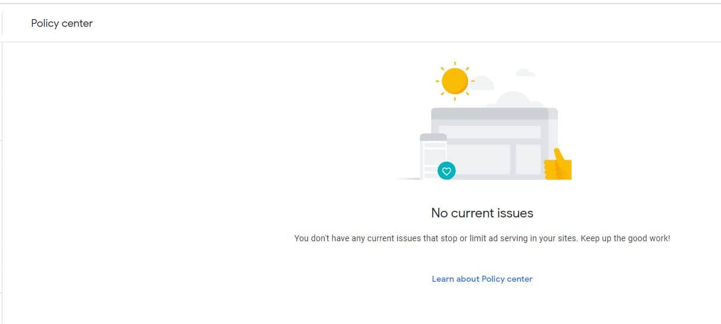Click the small cloud at the illustration's top right
The width and height of the screenshot is (721, 324).
pyautogui.click(x=525, y=73)
